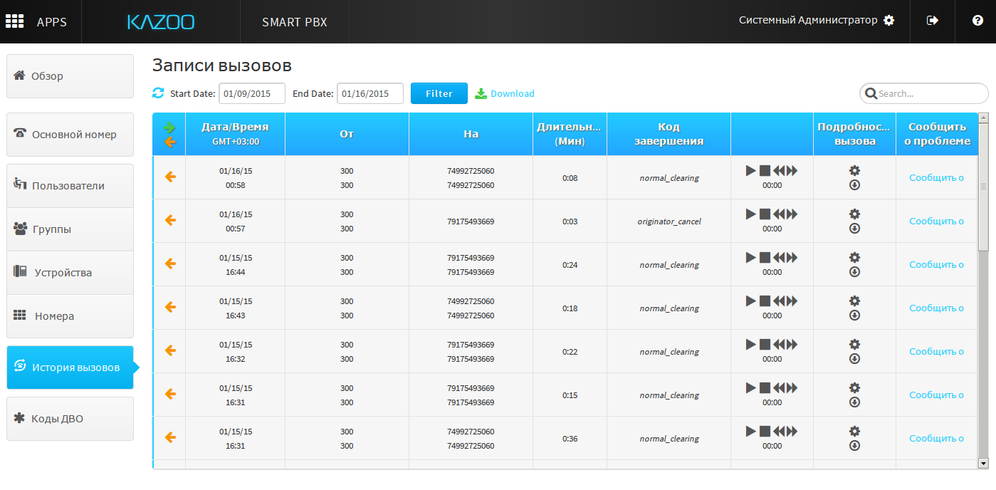996x490 pixels.
Task: Select История вызовов in sidebar
Action: (x=70, y=367)
